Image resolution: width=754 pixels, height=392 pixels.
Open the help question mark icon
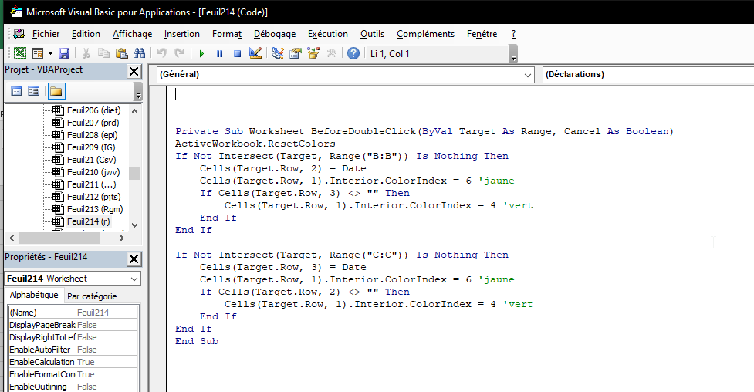click(x=353, y=53)
